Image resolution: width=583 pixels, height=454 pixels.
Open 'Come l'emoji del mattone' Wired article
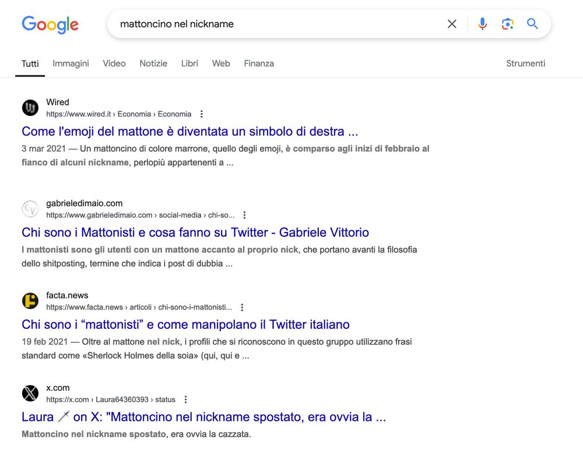189,131
